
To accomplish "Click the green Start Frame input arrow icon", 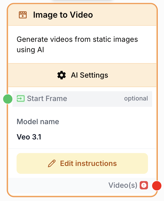I will pos(20,99).
